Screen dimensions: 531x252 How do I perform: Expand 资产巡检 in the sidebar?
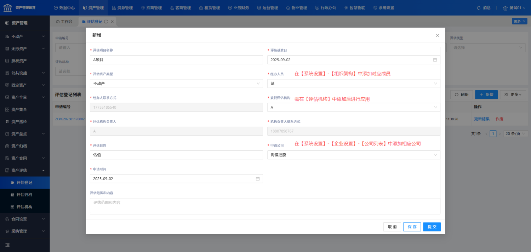[25, 122]
